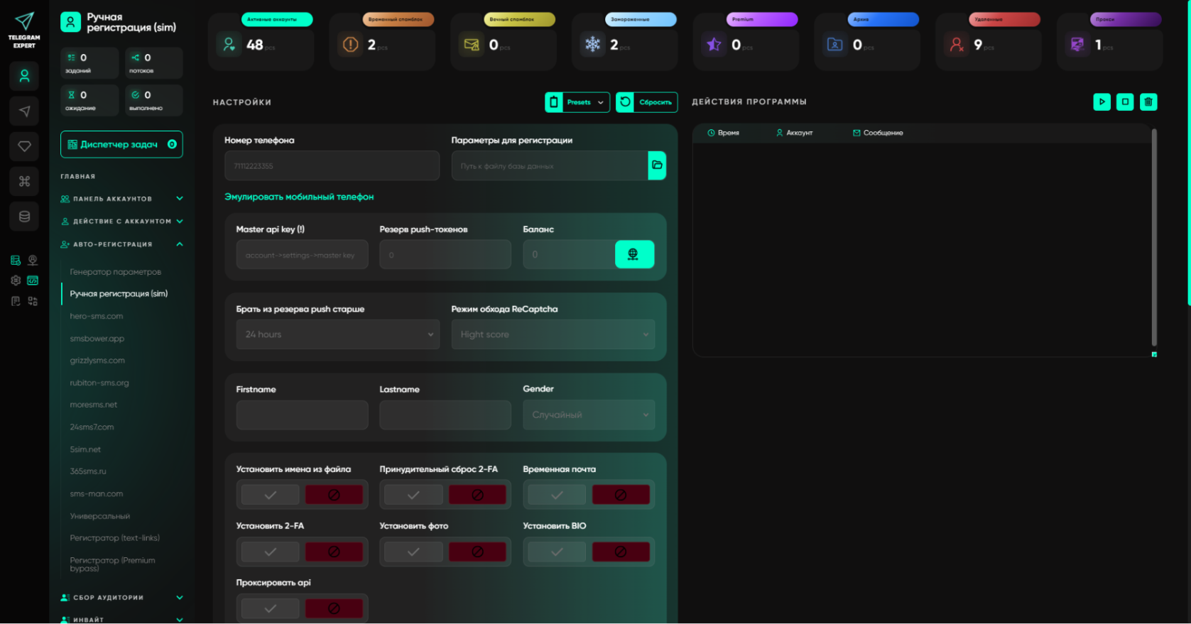Stop program actions with the square icon
The width and height of the screenshot is (1191, 624).
pyautogui.click(x=1125, y=102)
